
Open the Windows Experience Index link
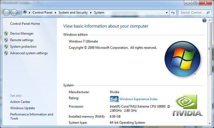point(139,99)
